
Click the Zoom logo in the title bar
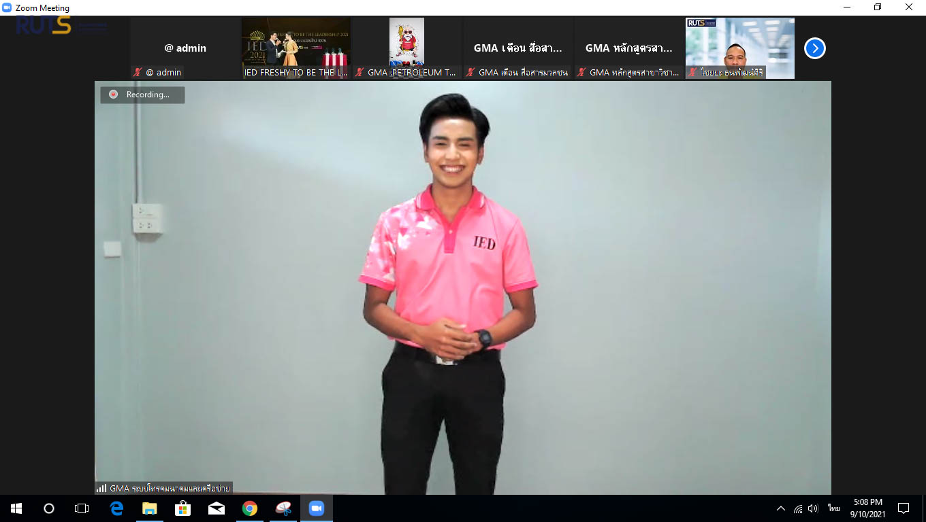(7, 7)
